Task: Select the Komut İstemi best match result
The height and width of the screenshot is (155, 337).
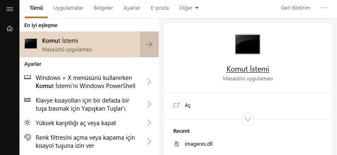Action: point(79,44)
